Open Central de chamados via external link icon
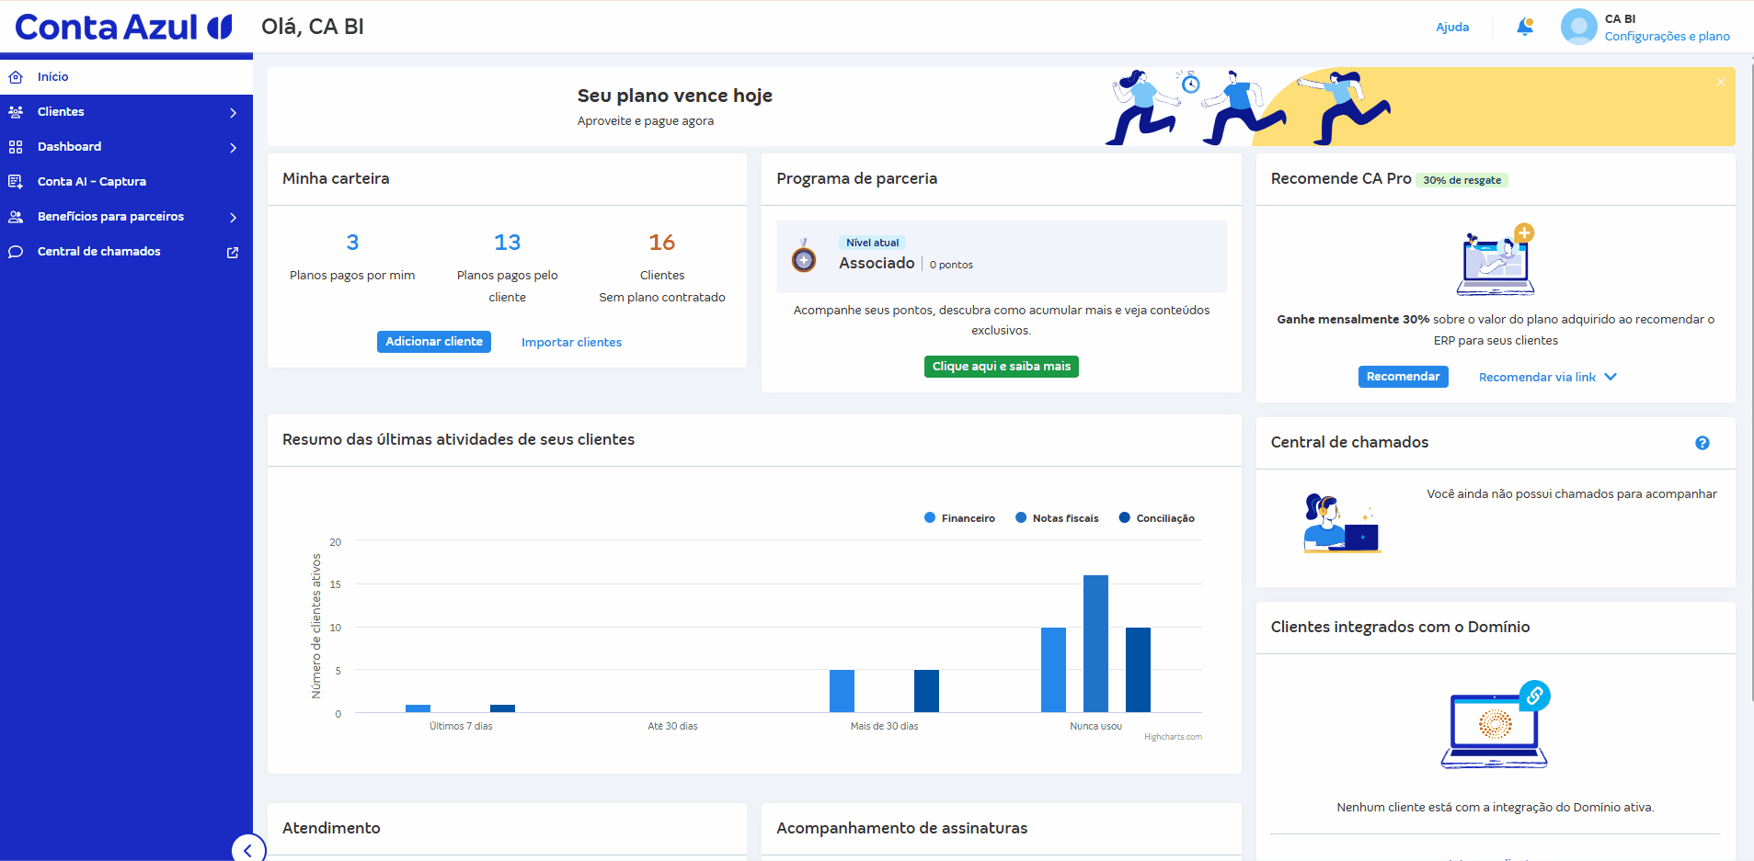 [233, 251]
